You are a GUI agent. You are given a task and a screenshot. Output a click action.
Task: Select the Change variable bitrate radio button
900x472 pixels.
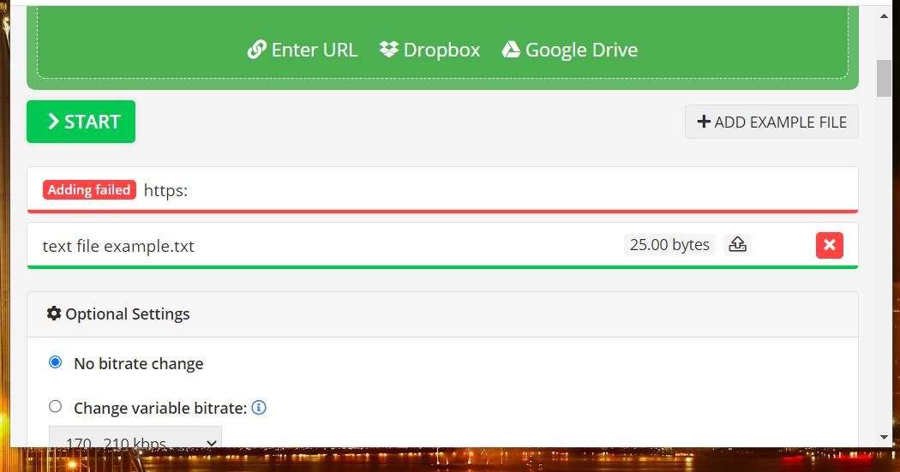click(x=55, y=406)
